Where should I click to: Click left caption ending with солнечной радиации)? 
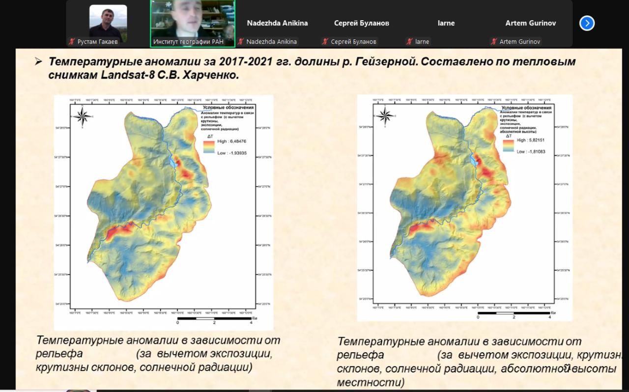[158, 353]
